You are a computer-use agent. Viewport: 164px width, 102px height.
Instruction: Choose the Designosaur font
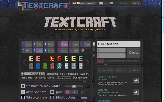80,78
